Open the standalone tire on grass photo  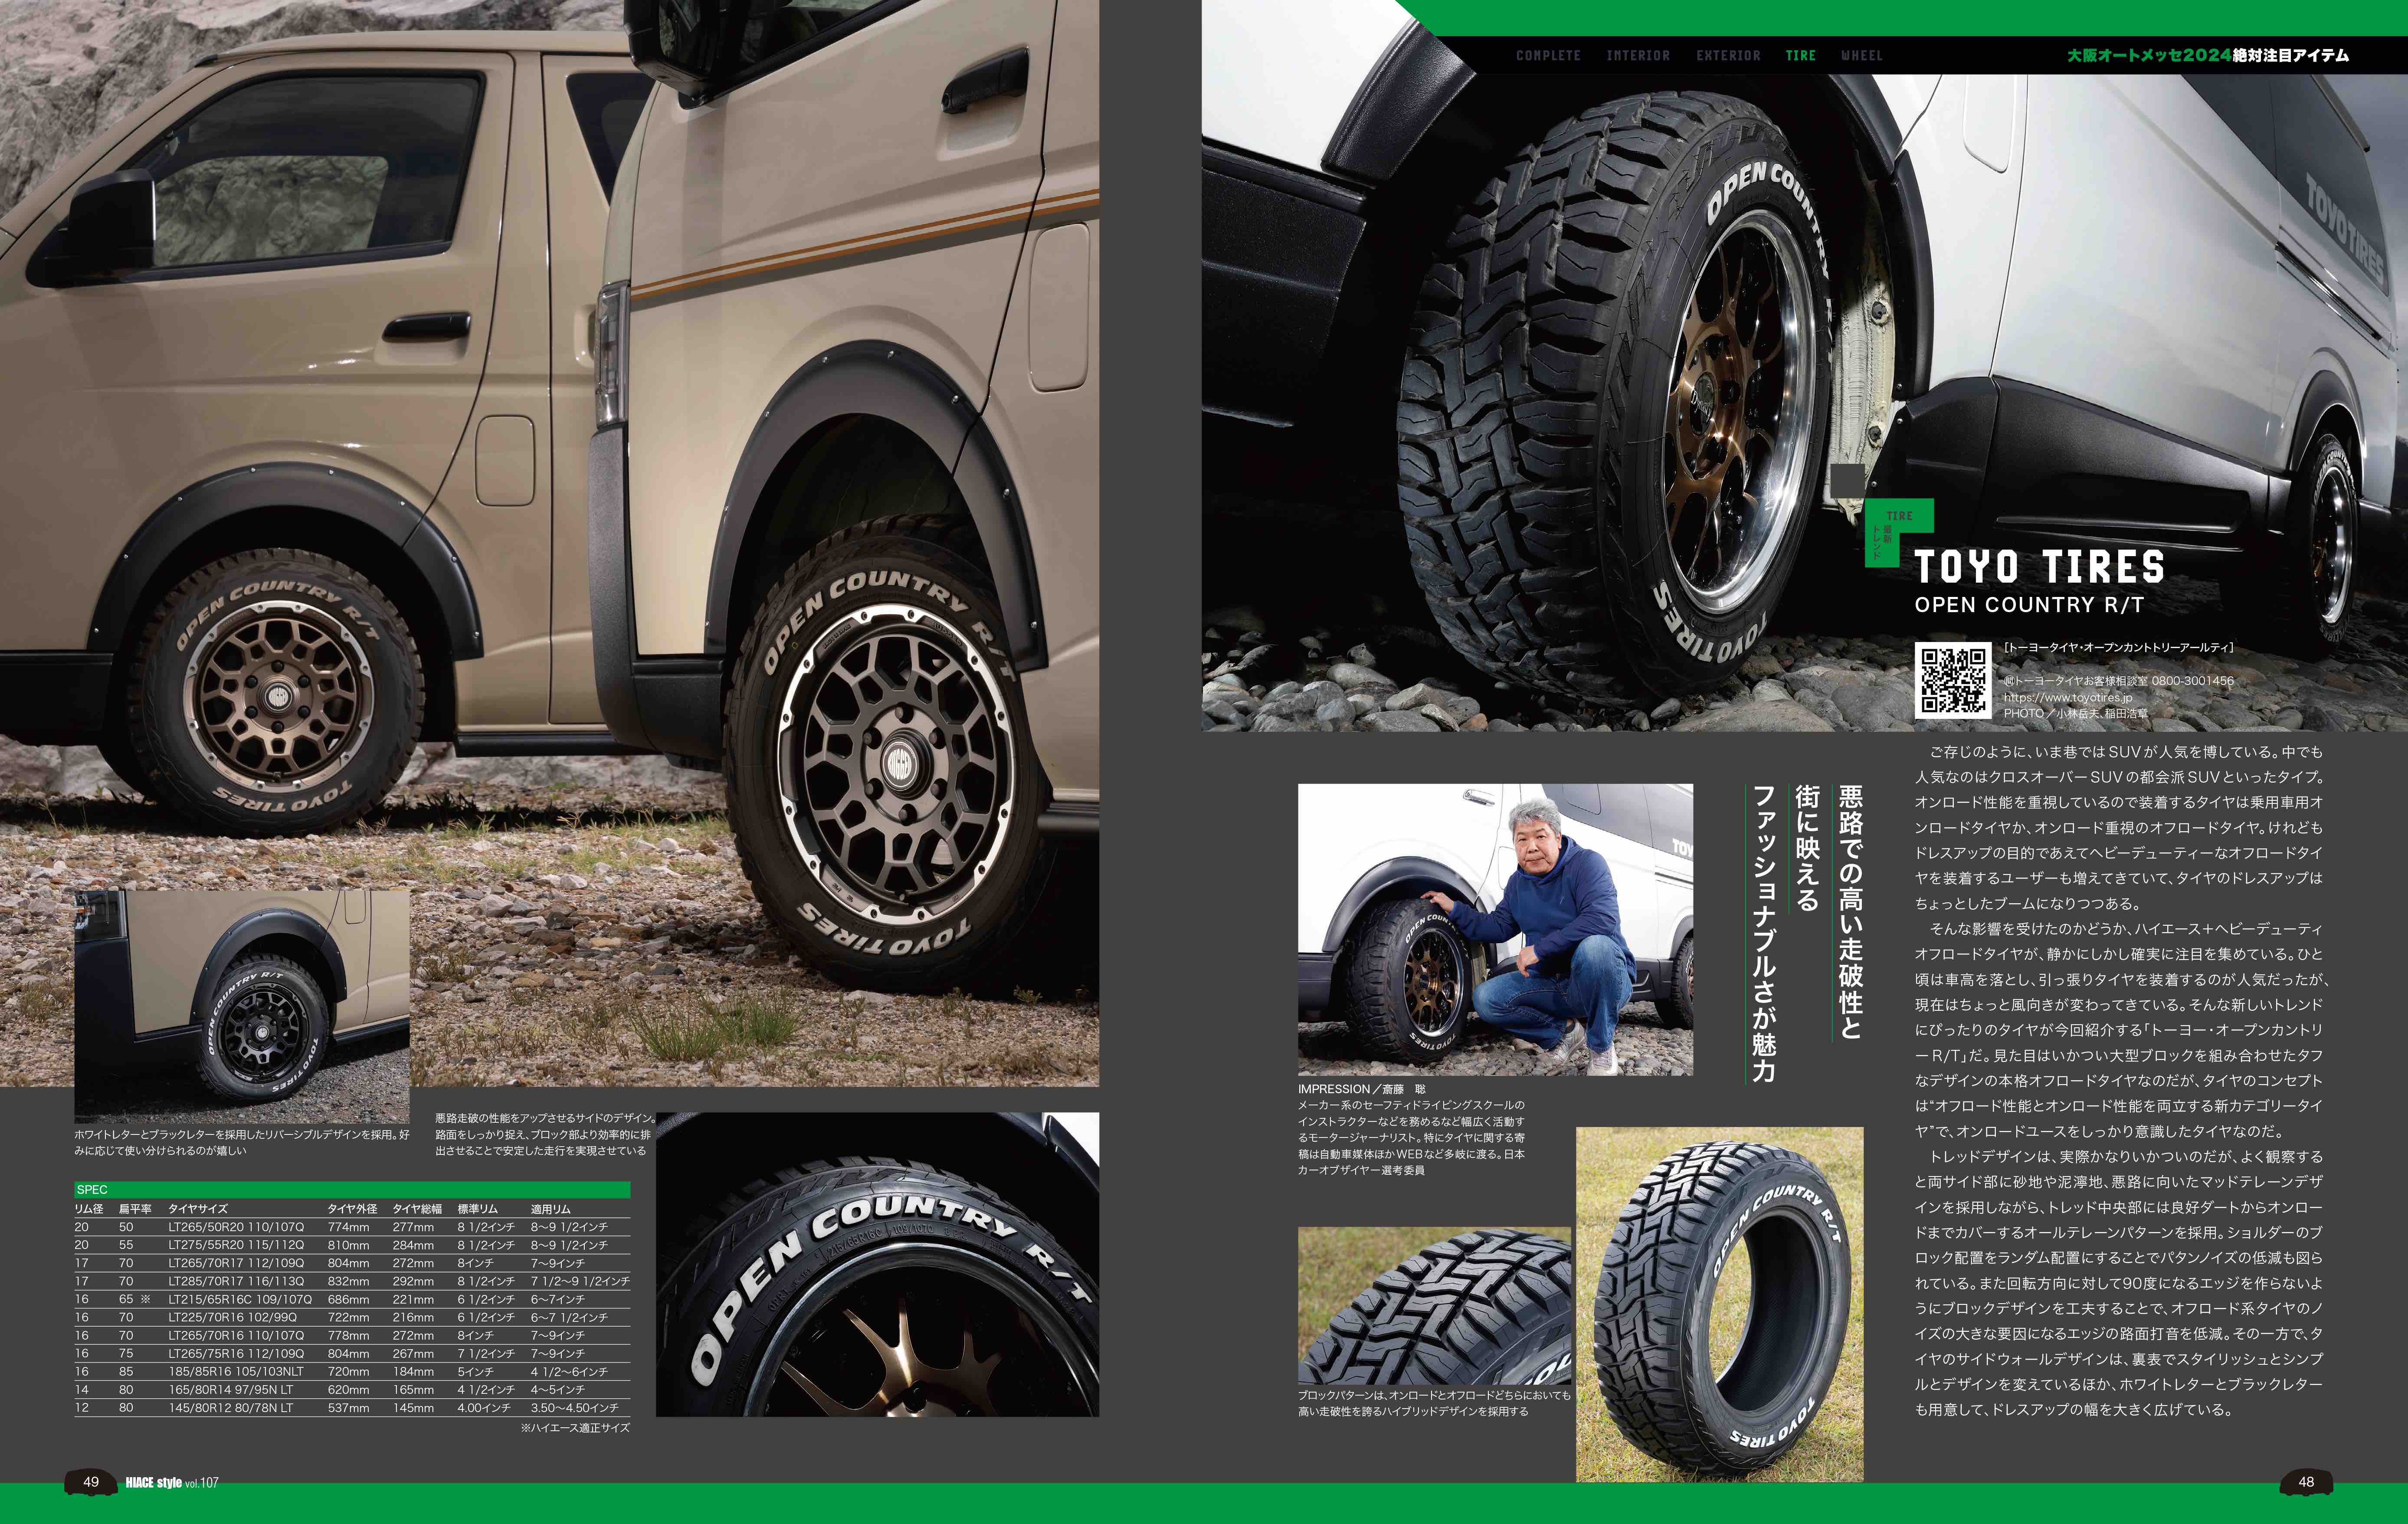1719,1304
